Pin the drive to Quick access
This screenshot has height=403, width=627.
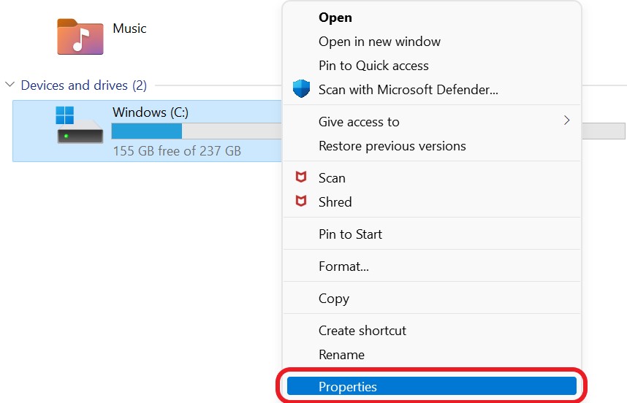[x=373, y=66]
